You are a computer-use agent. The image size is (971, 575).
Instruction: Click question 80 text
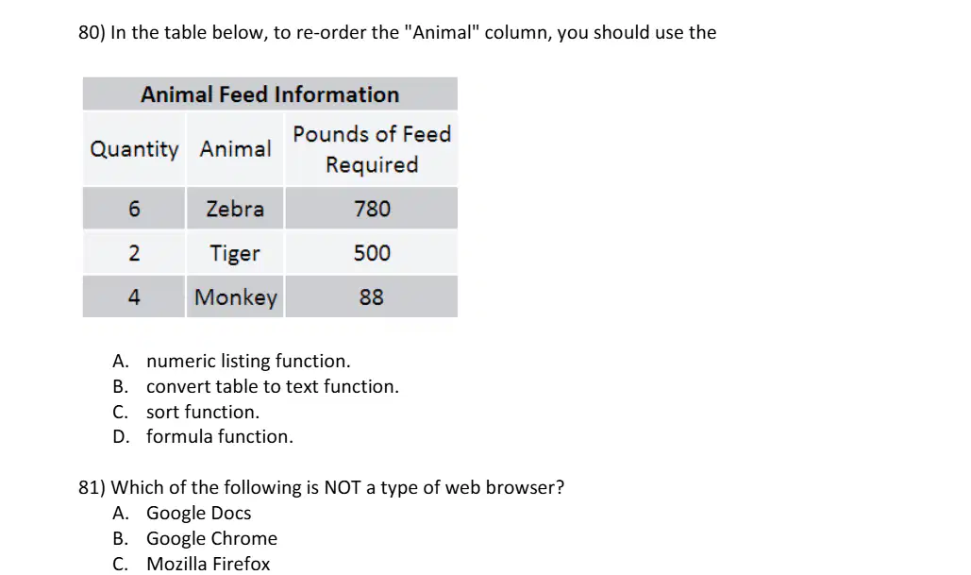pos(397,32)
